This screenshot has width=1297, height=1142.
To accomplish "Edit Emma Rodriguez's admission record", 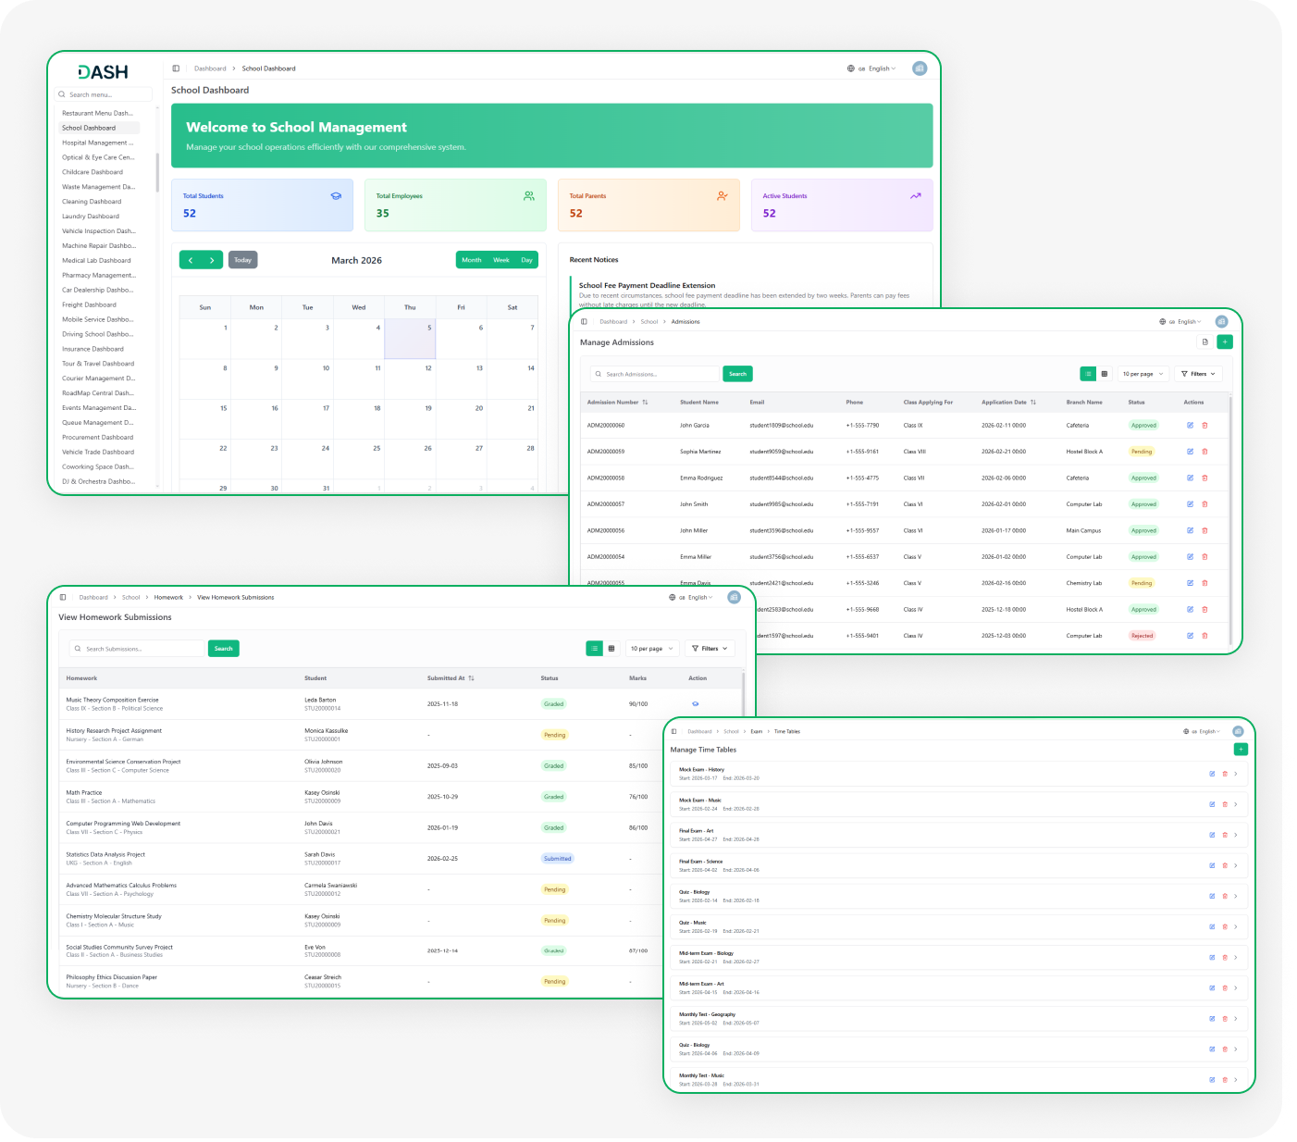I will (1191, 478).
